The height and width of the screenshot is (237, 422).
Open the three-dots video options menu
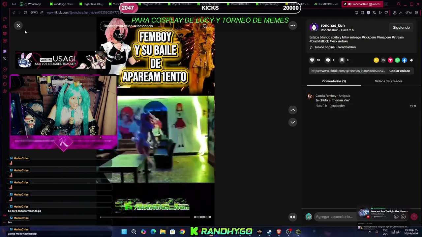292,25
